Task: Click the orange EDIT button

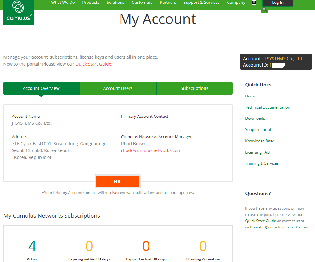Action: (118, 181)
